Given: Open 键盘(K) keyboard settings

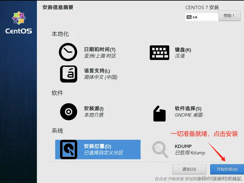Looking at the screenshot, I should (183, 50).
